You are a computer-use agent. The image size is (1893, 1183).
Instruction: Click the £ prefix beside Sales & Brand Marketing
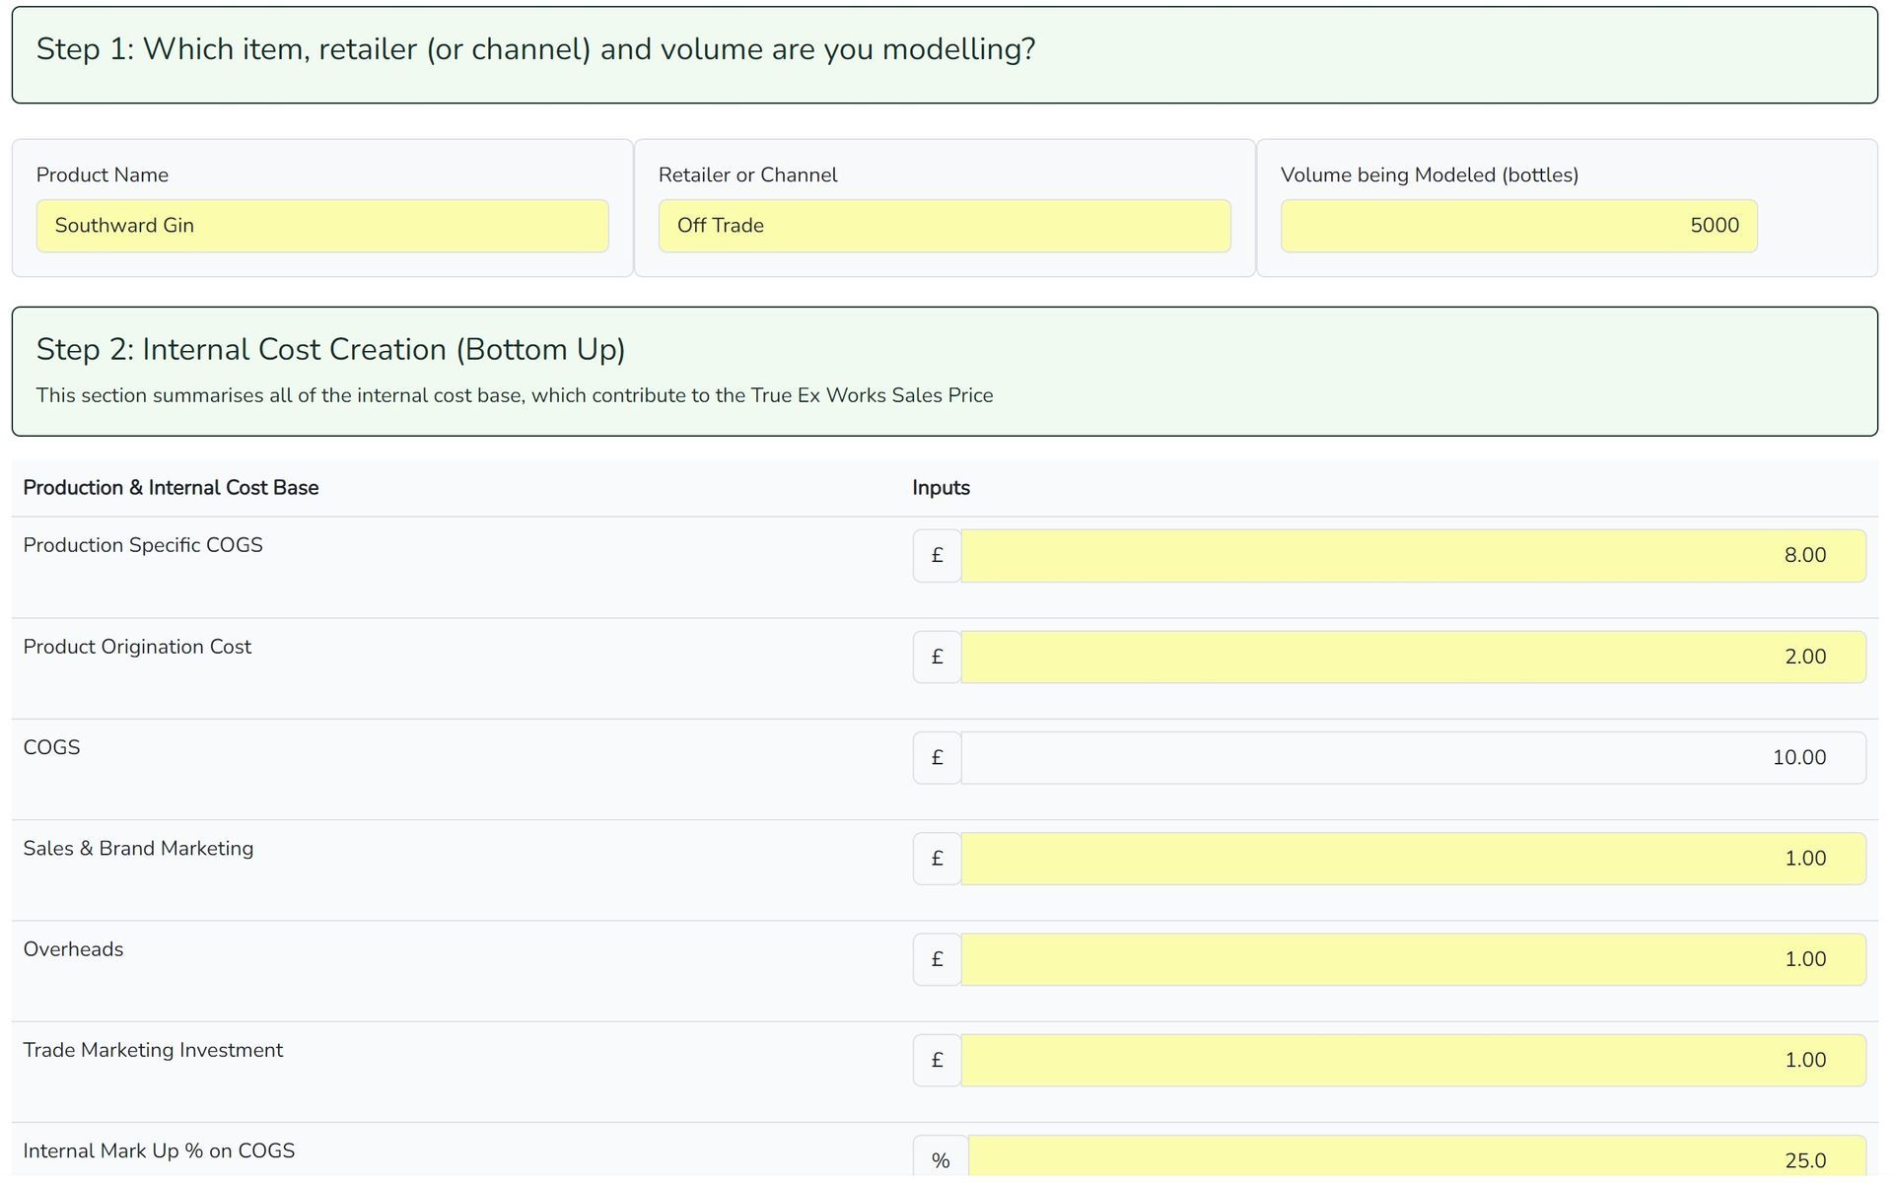point(938,859)
